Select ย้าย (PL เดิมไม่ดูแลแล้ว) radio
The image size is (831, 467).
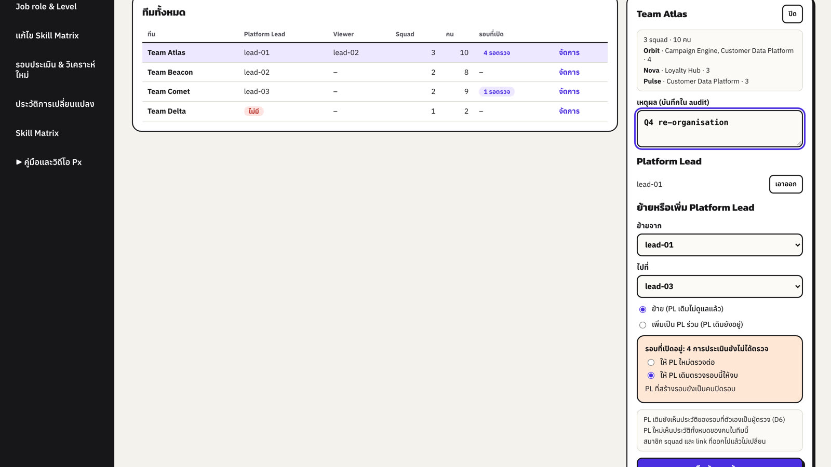pyautogui.click(x=642, y=309)
